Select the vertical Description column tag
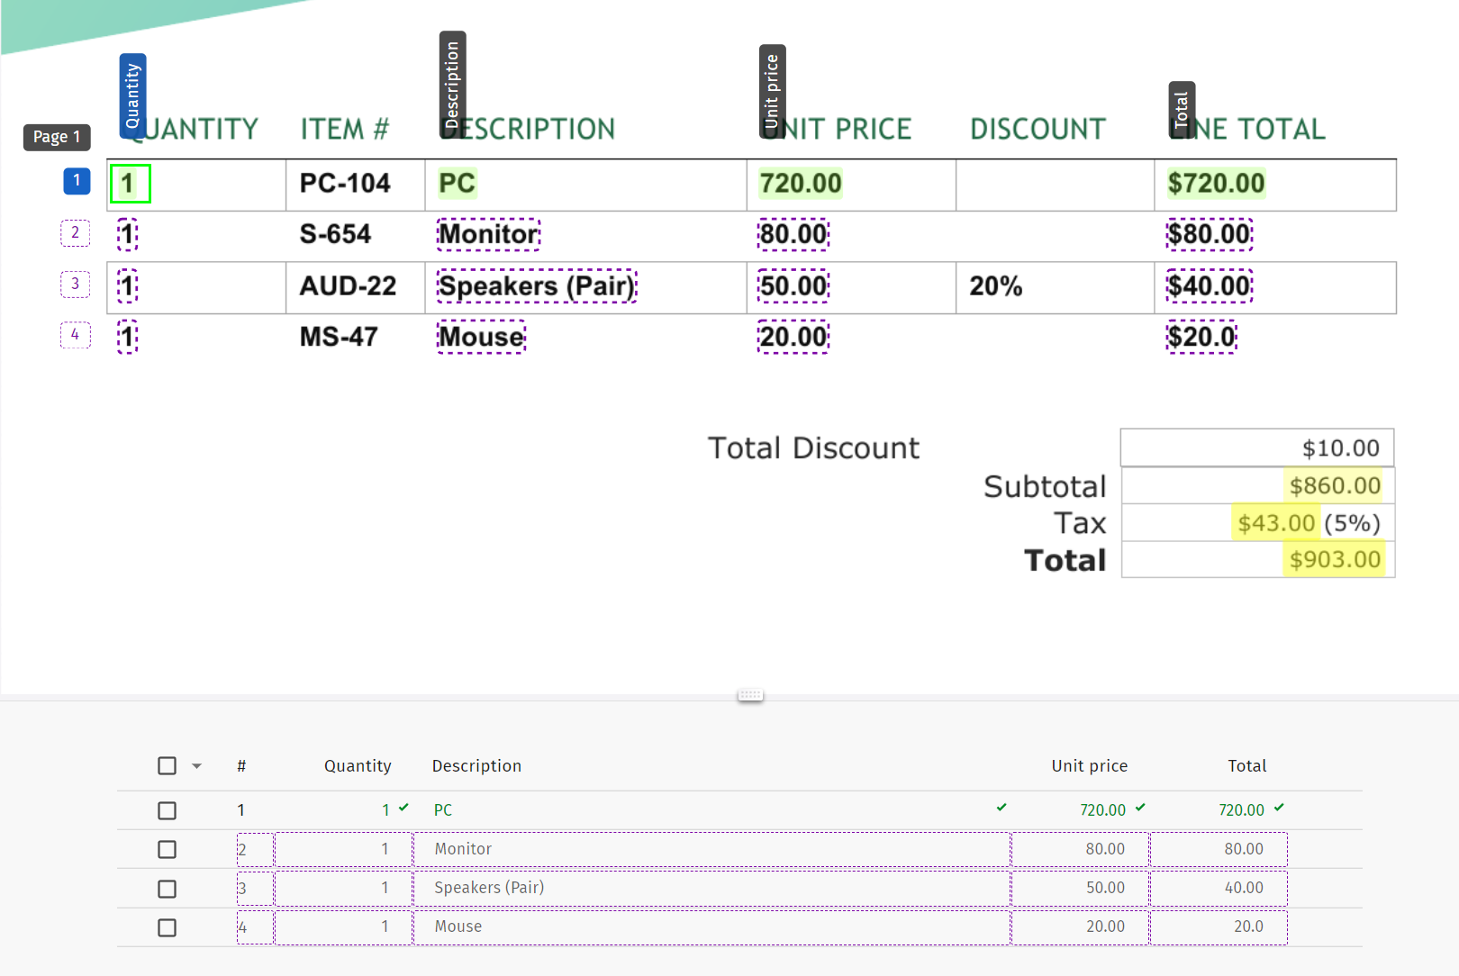Image resolution: width=1459 pixels, height=976 pixels. pyautogui.click(x=452, y=85)
